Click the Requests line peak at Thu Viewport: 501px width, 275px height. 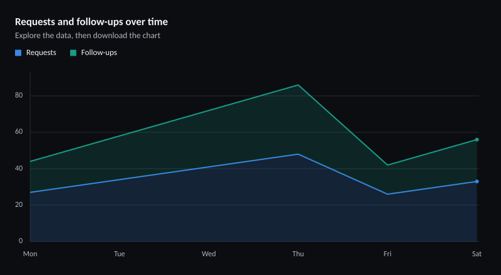pos(298,154)
